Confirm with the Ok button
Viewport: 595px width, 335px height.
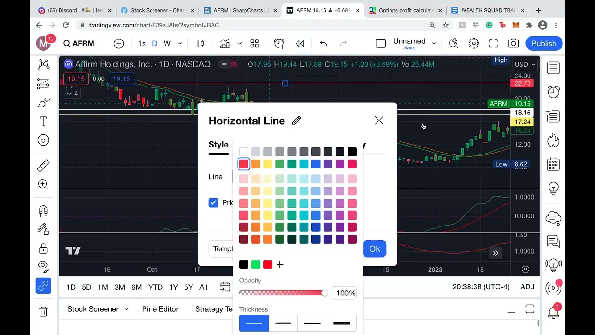(x=375, y=248)
